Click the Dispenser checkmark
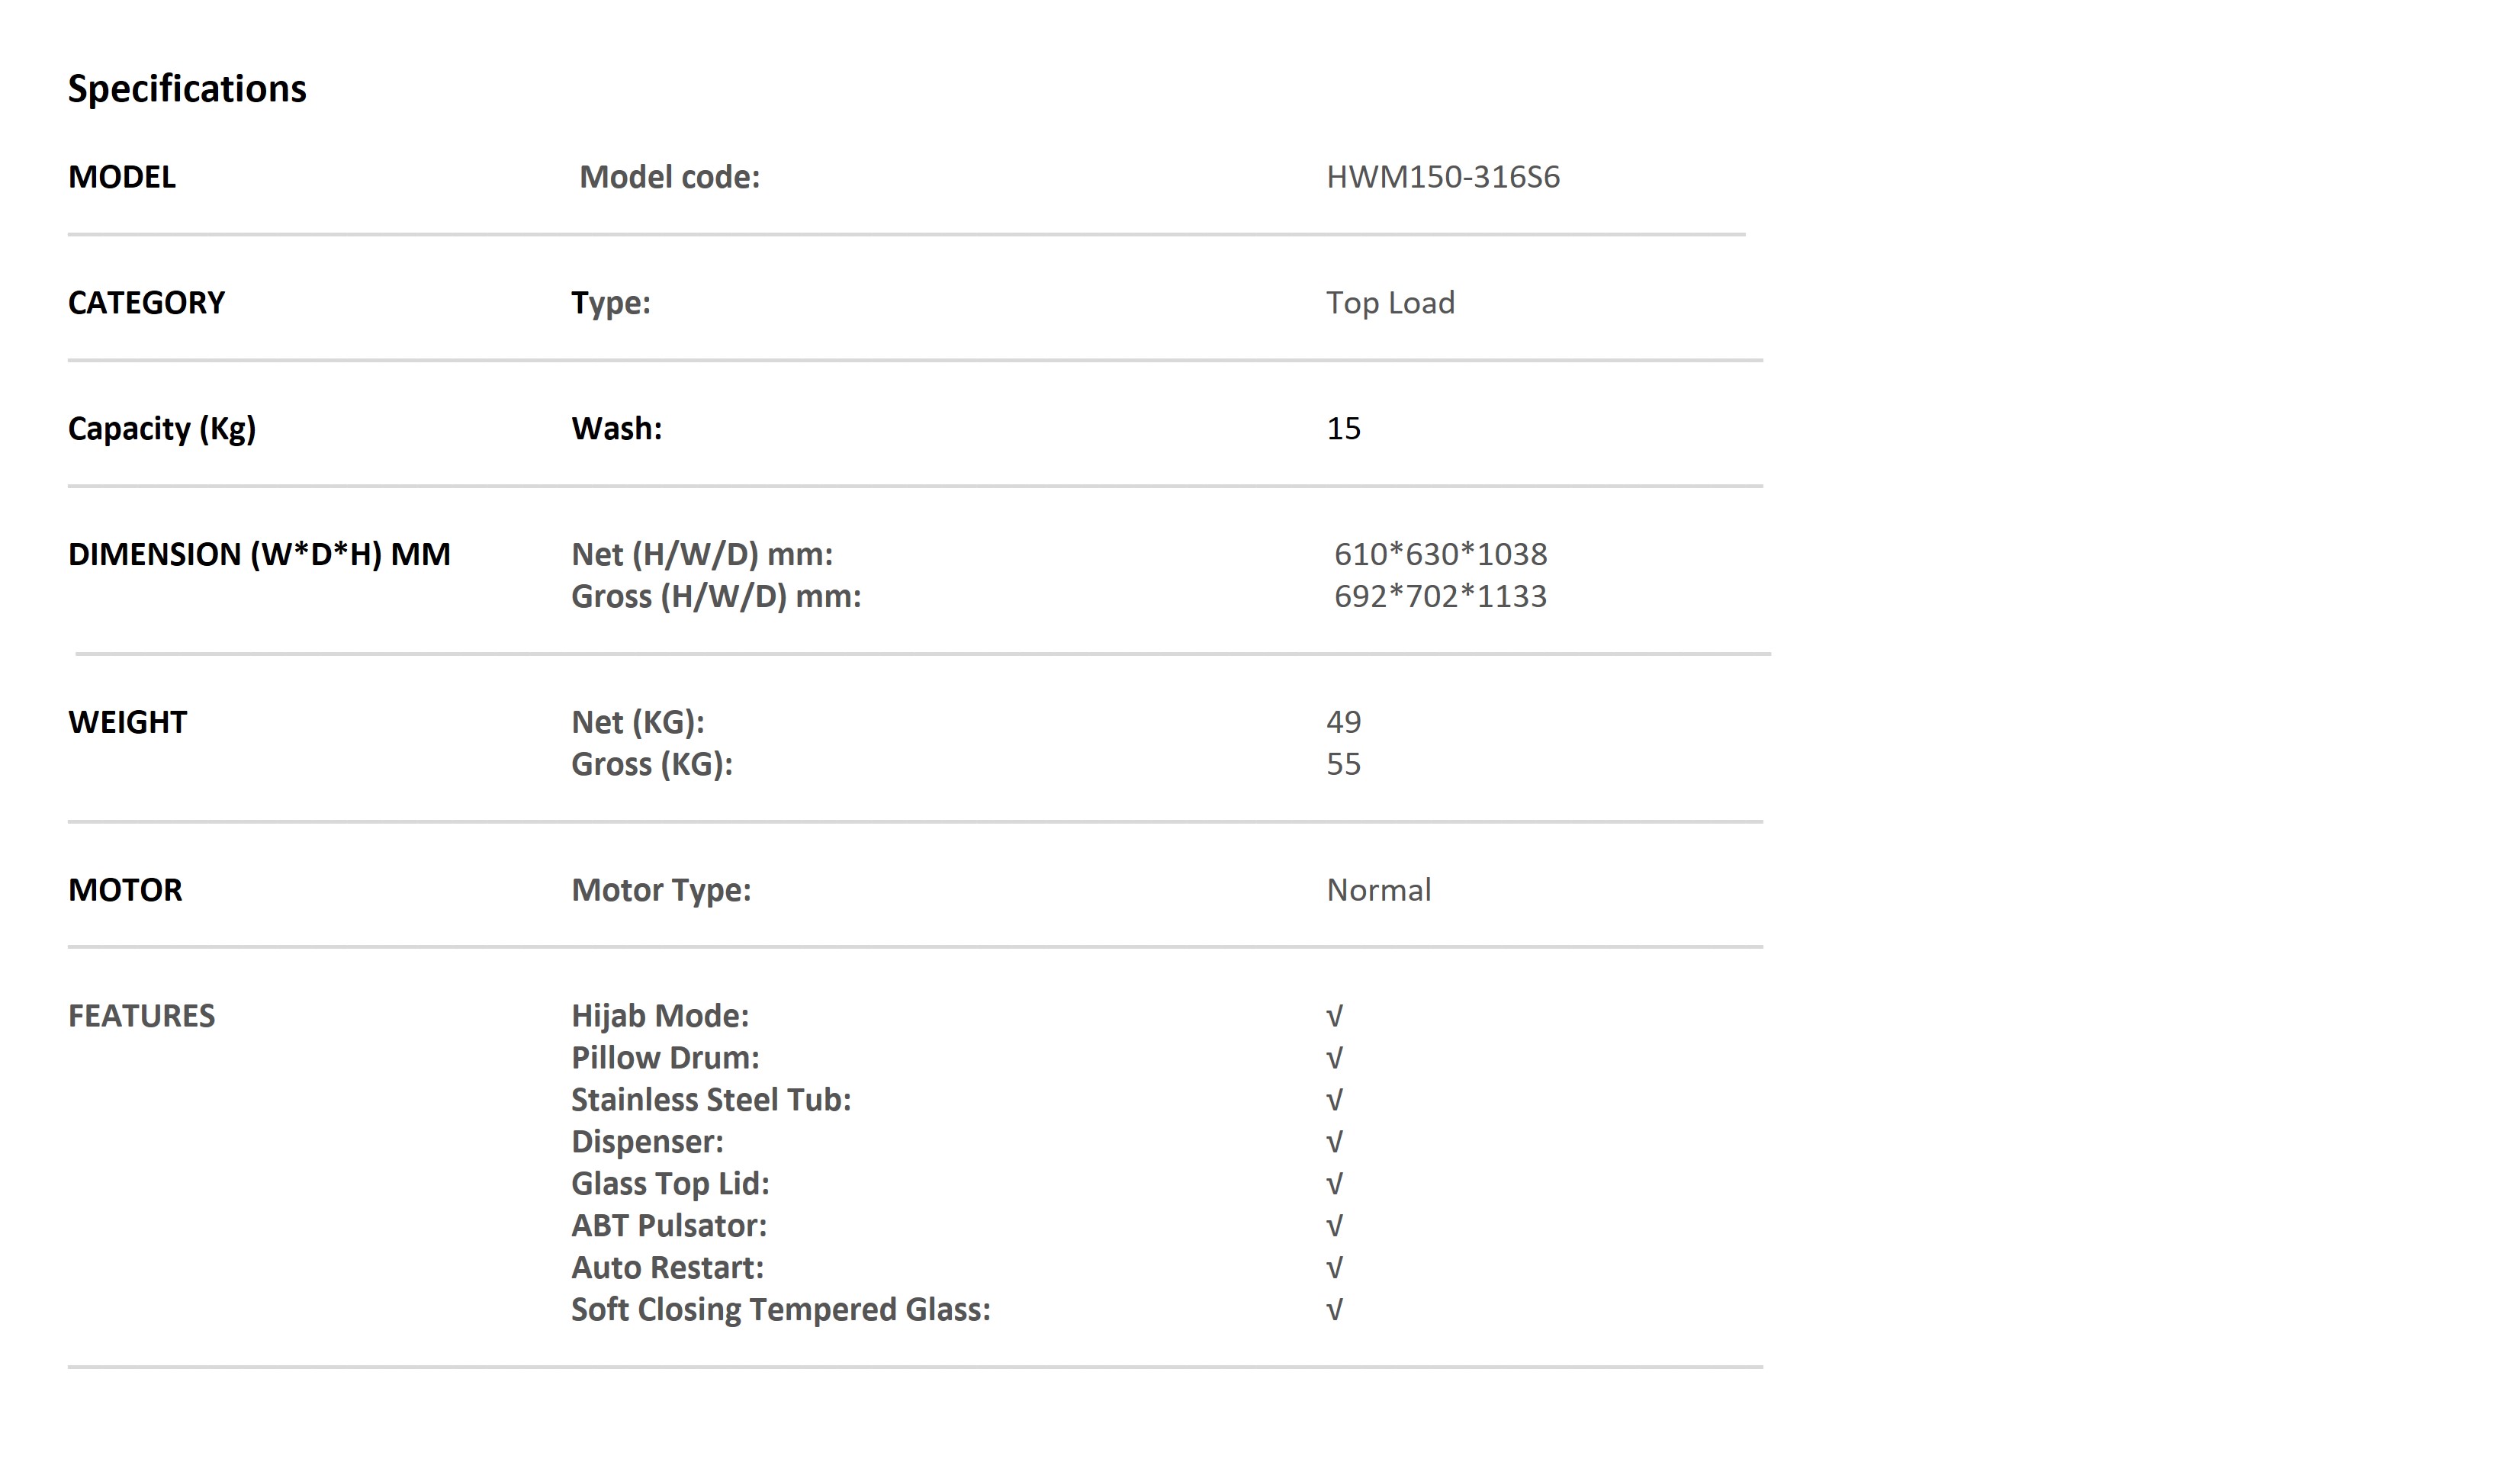The image size is (2520, 1459). click(1334, 1143)
